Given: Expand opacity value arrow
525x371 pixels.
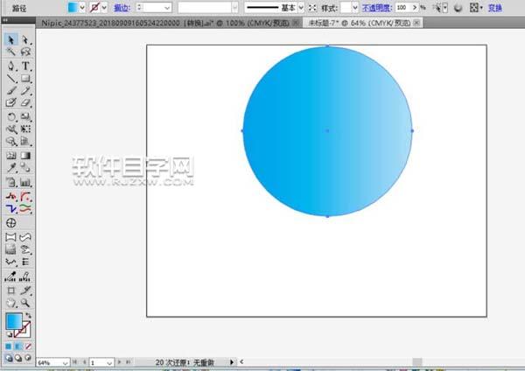Looking at the screenshot, I should click(x=415, y=7).
